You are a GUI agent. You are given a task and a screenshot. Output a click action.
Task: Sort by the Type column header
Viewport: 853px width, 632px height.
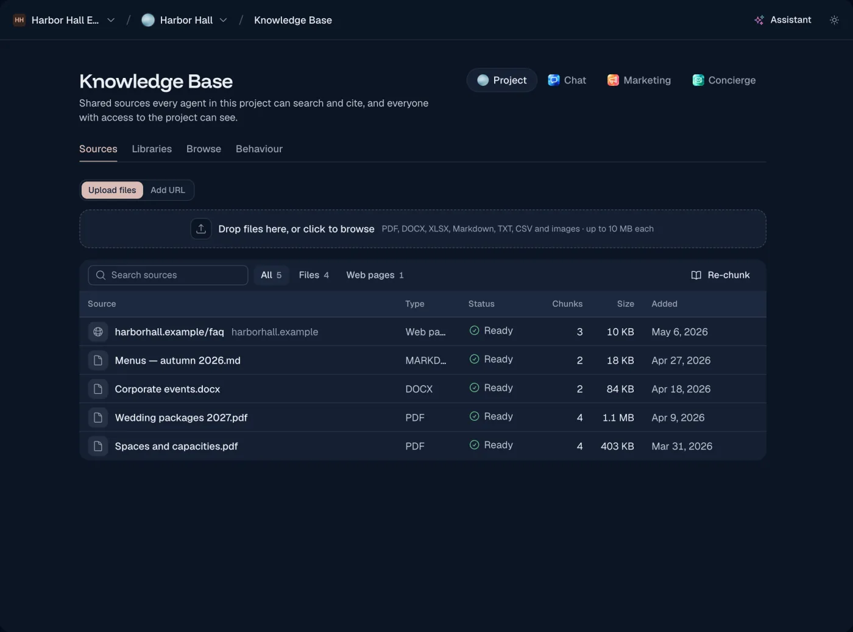coord(415,304)
